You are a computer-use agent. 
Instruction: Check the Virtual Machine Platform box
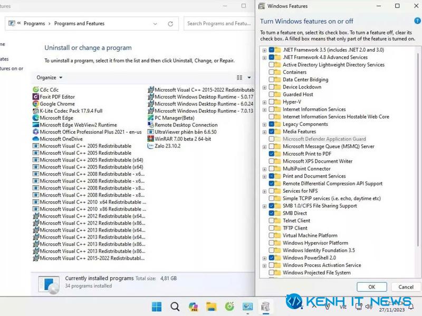point(272,235)
